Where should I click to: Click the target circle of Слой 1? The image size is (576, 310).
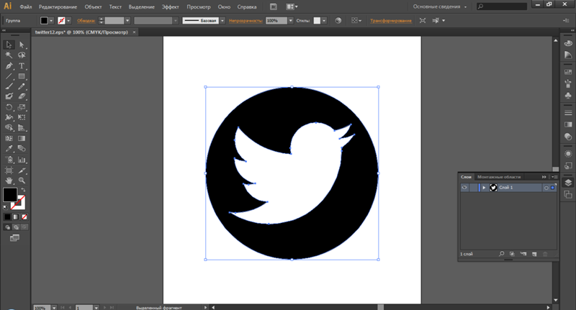pos(546,188)
